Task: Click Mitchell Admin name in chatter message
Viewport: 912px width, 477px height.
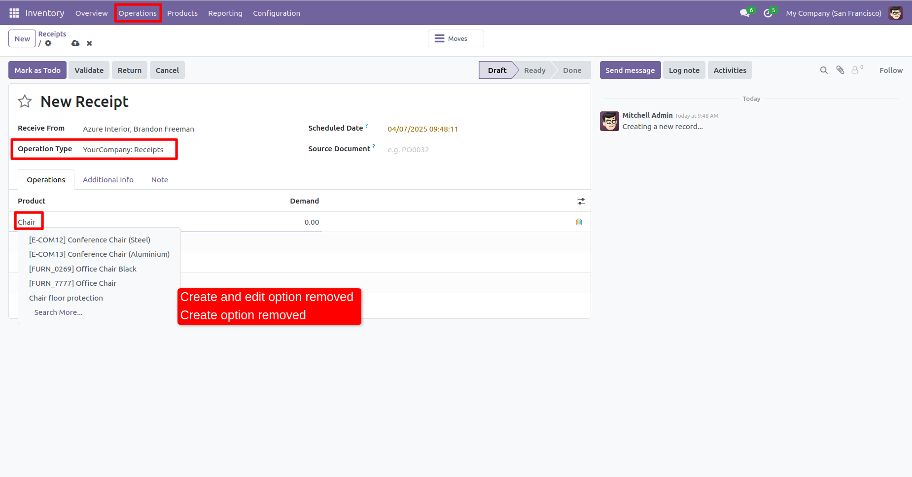Action: point(647,115)
